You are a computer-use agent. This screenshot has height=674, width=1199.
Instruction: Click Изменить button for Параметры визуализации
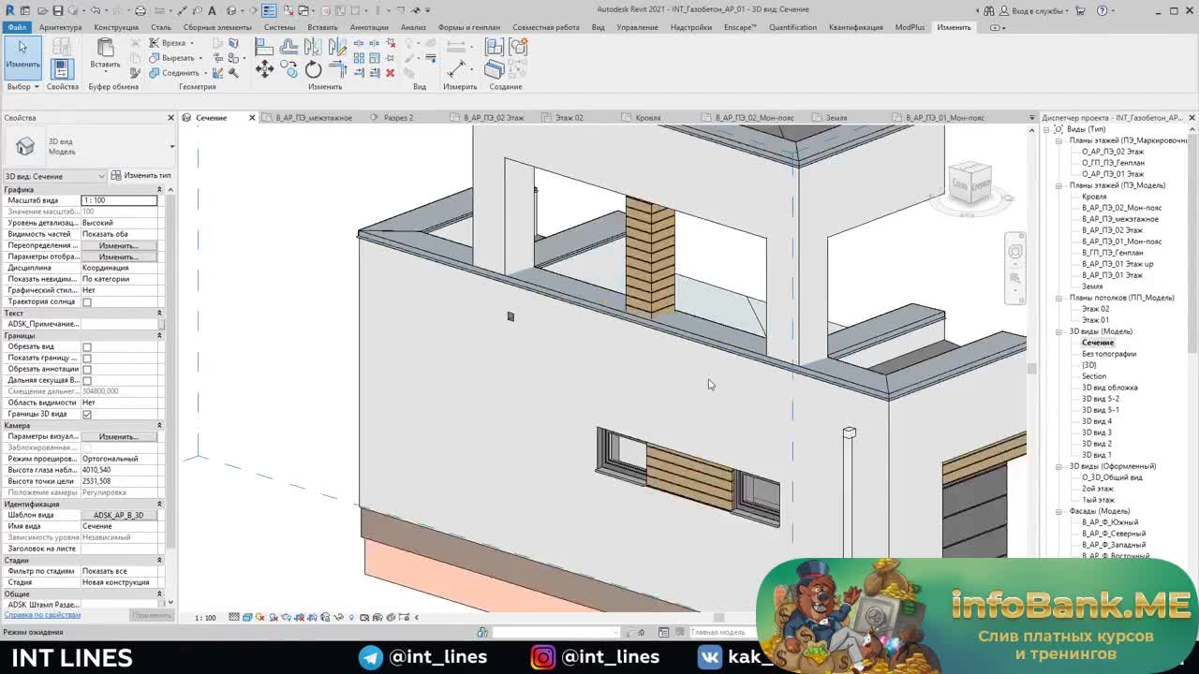tap(118, 436)
